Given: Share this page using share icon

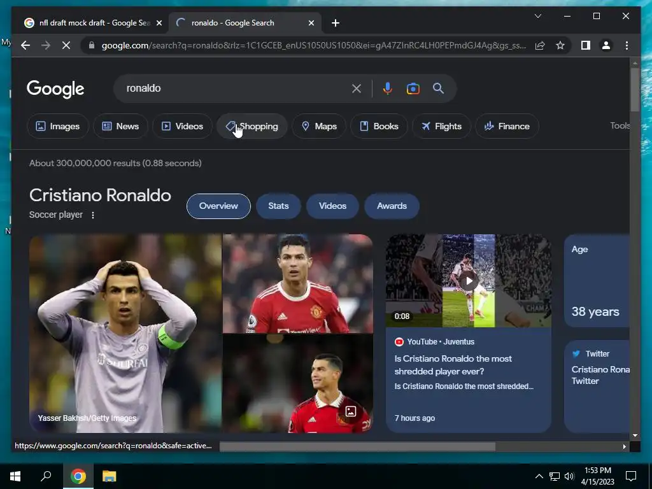Looking at the screenshot, I should click(540, 45).
